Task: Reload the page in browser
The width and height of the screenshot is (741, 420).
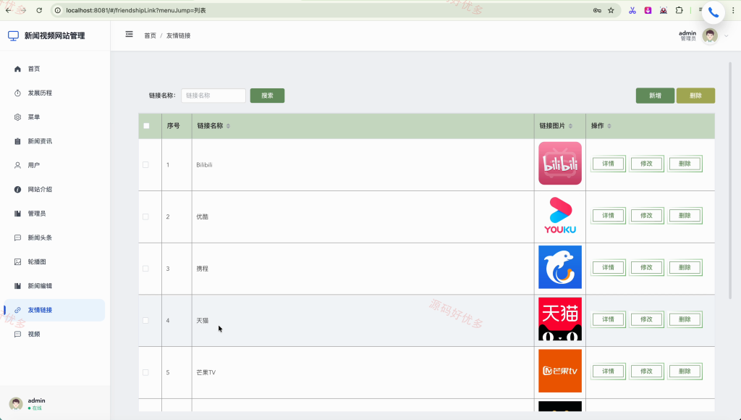Action: [39, 10]
